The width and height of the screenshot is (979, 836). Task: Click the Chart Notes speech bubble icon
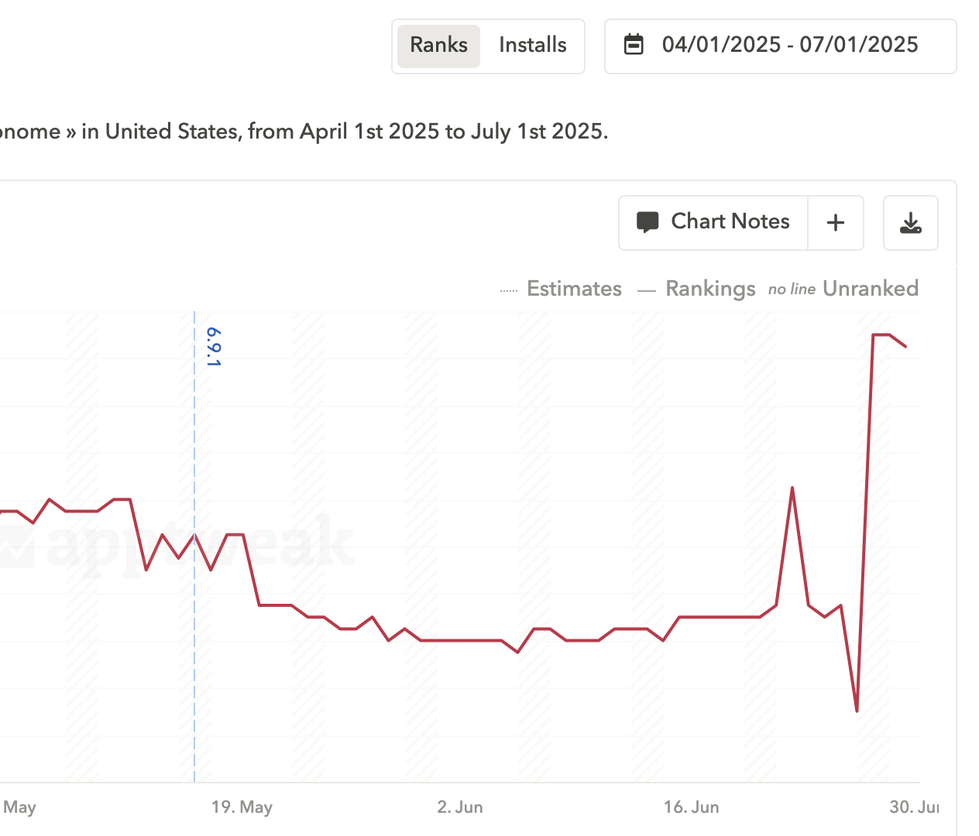pos(648,222)
